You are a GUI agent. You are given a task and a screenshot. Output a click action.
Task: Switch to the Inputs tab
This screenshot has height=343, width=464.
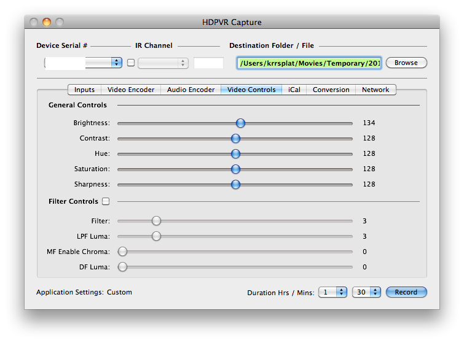click(x=84, y=90)
